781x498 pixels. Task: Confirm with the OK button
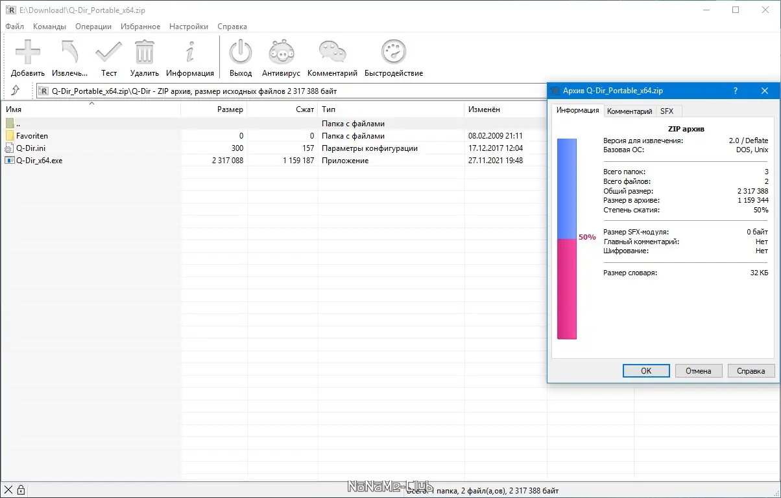tap(646, 371)
